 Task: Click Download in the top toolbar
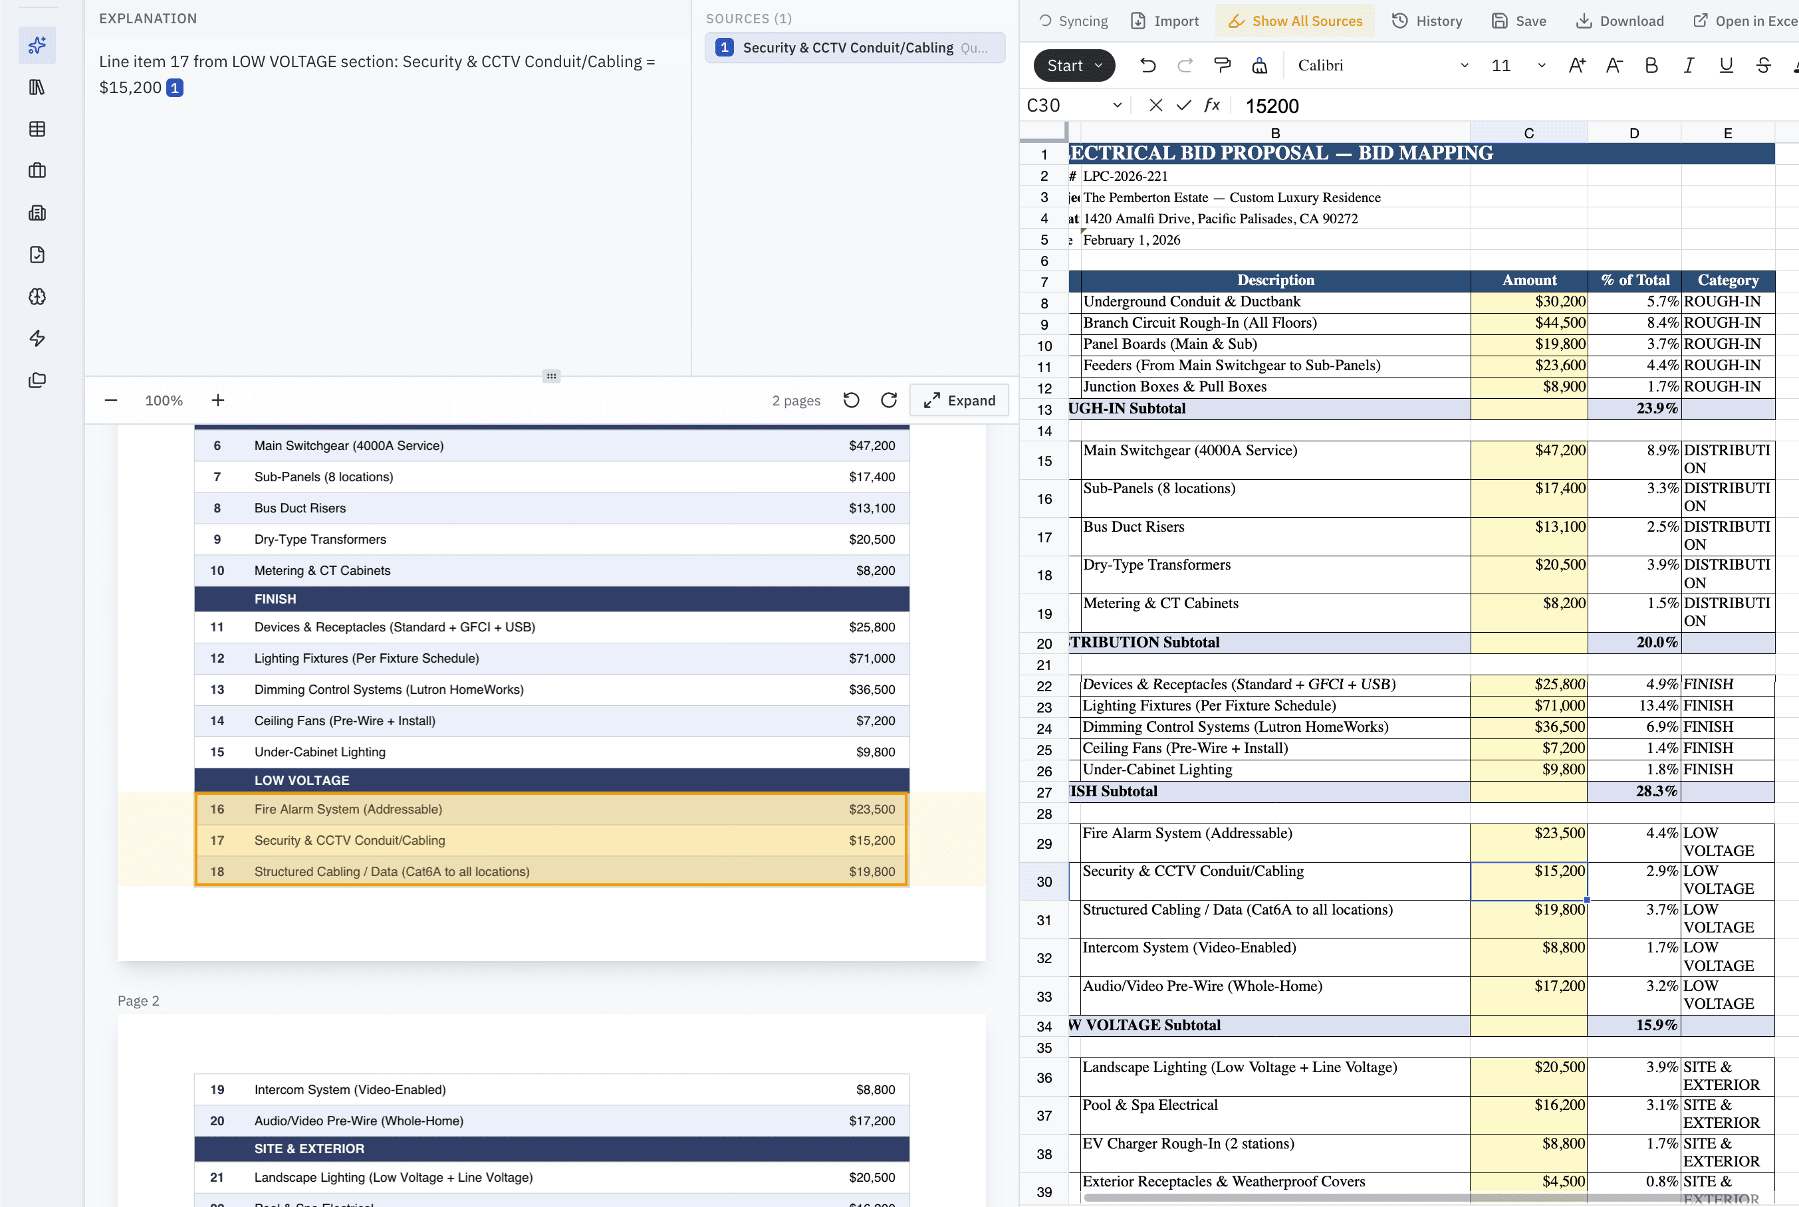[x=1619, y=21]
